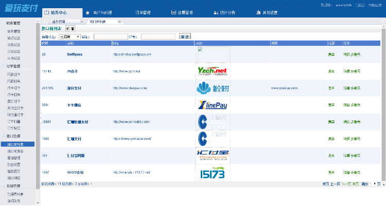This screenshot has height=224, width=386.
Task: Click 编辑 in the Swiftpass row
Action: point(346,54)
